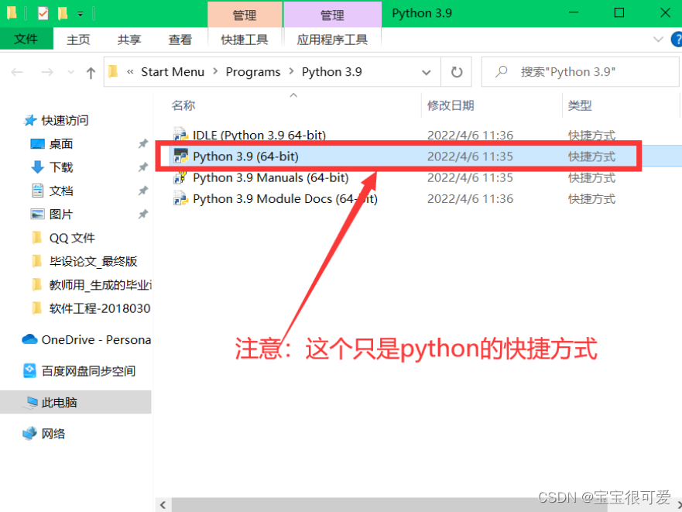Expand the address bar history dropdown
This screenshot has width=682, height=512.
427,72
